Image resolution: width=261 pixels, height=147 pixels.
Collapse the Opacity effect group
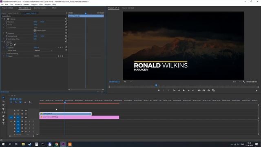click(x=2, y=42)
